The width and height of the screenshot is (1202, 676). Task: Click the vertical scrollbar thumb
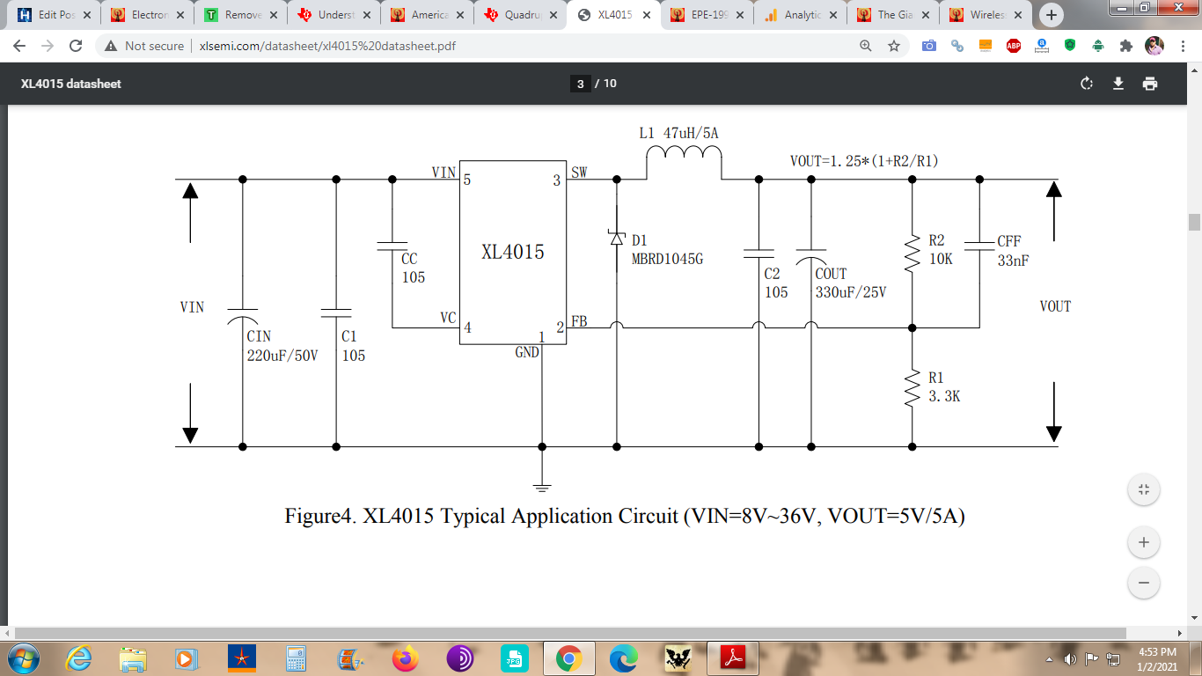coord(1194,221)
